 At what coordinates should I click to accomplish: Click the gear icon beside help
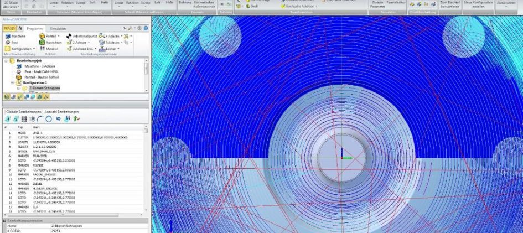139,29
